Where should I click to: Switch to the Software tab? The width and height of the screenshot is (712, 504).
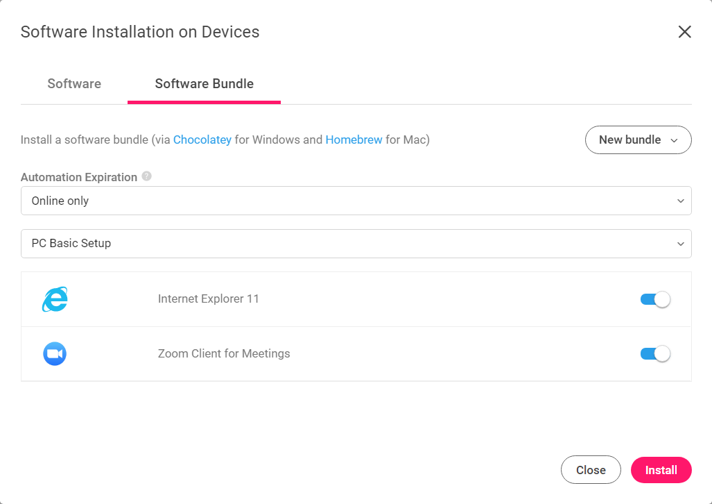[x=74, y=84]
